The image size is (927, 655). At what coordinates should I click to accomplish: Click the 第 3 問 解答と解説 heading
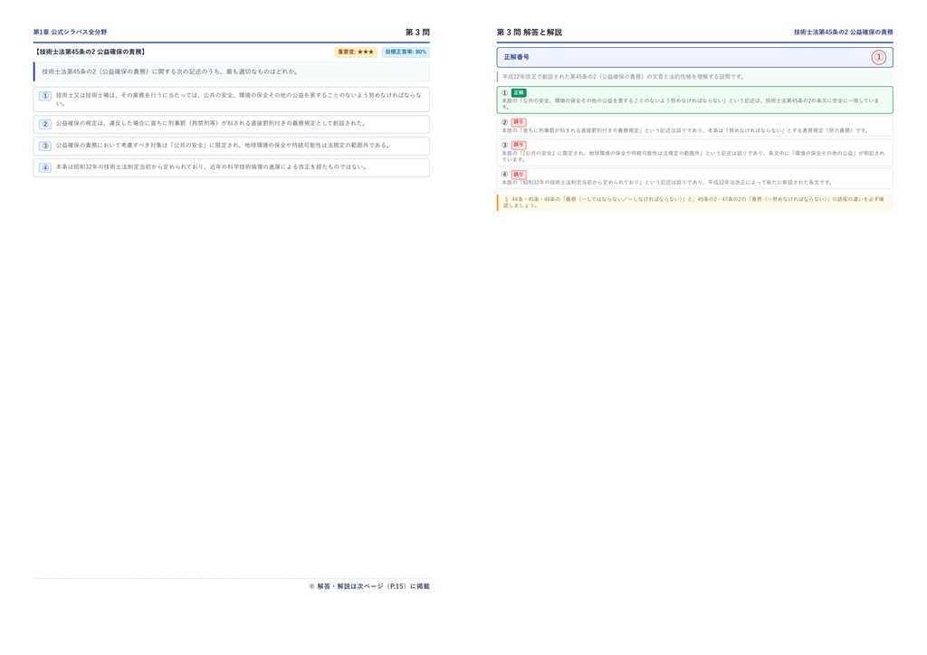coord(529,33)
